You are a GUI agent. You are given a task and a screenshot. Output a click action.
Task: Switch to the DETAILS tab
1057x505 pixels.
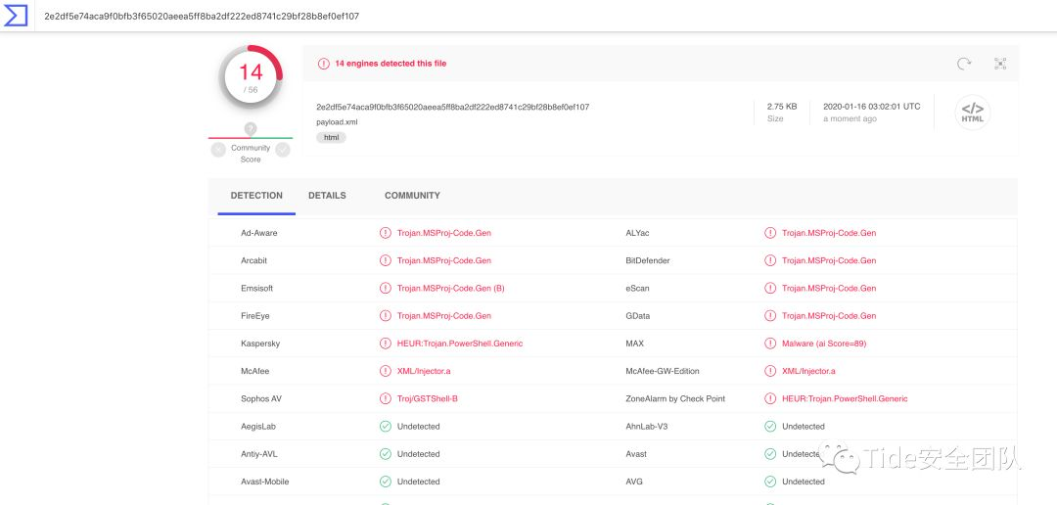(x=327, y=196)
